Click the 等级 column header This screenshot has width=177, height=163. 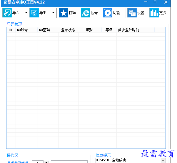pyautogui.click(x=109, y=30)
